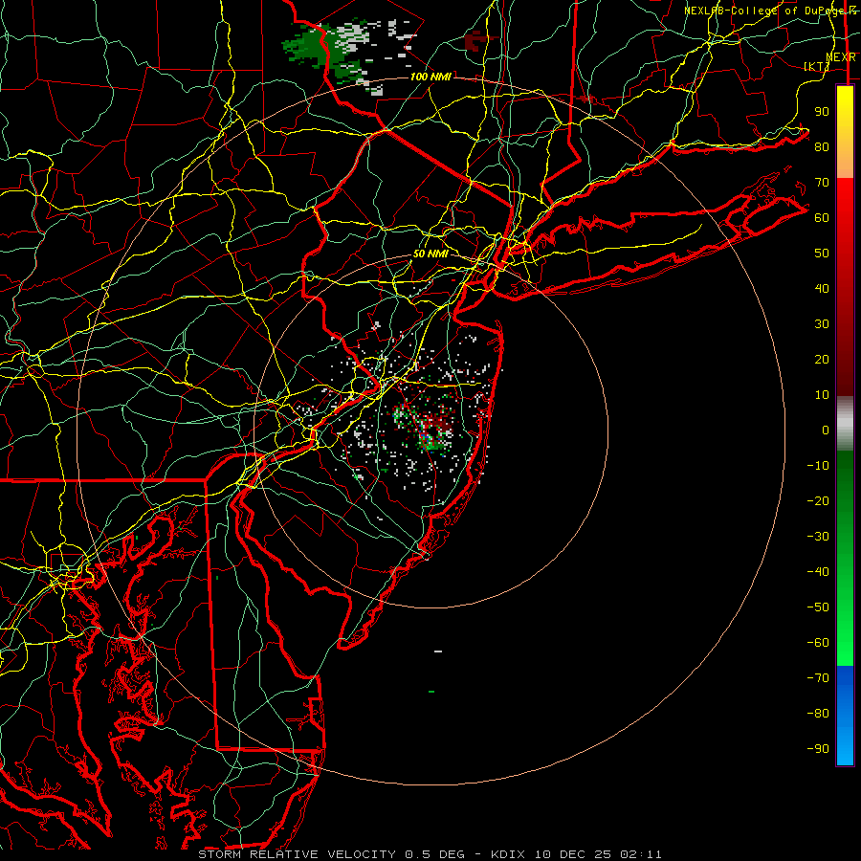This screenshot has height=861, width=861.
Task: Click the 30 value on the velocity scale
Action: 822,324
